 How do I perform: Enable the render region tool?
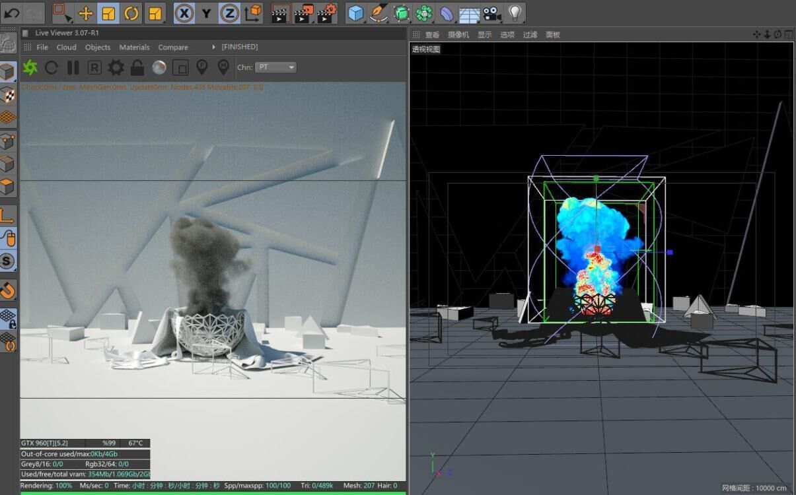point(180,67)
